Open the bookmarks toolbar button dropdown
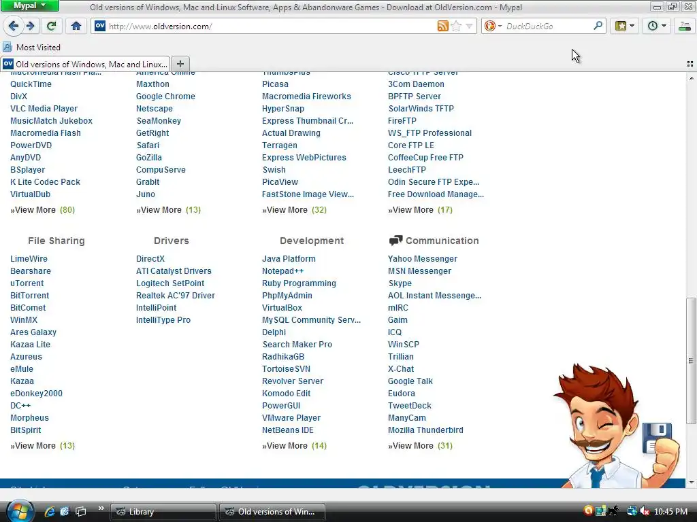Image resolution: width=697 pixels, height=522 pixels. 624,26
